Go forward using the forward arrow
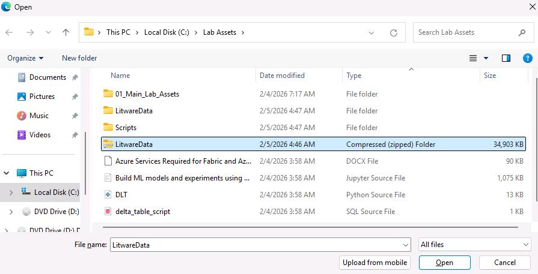Viewport: 538px width, 274px height. point(30,32)
